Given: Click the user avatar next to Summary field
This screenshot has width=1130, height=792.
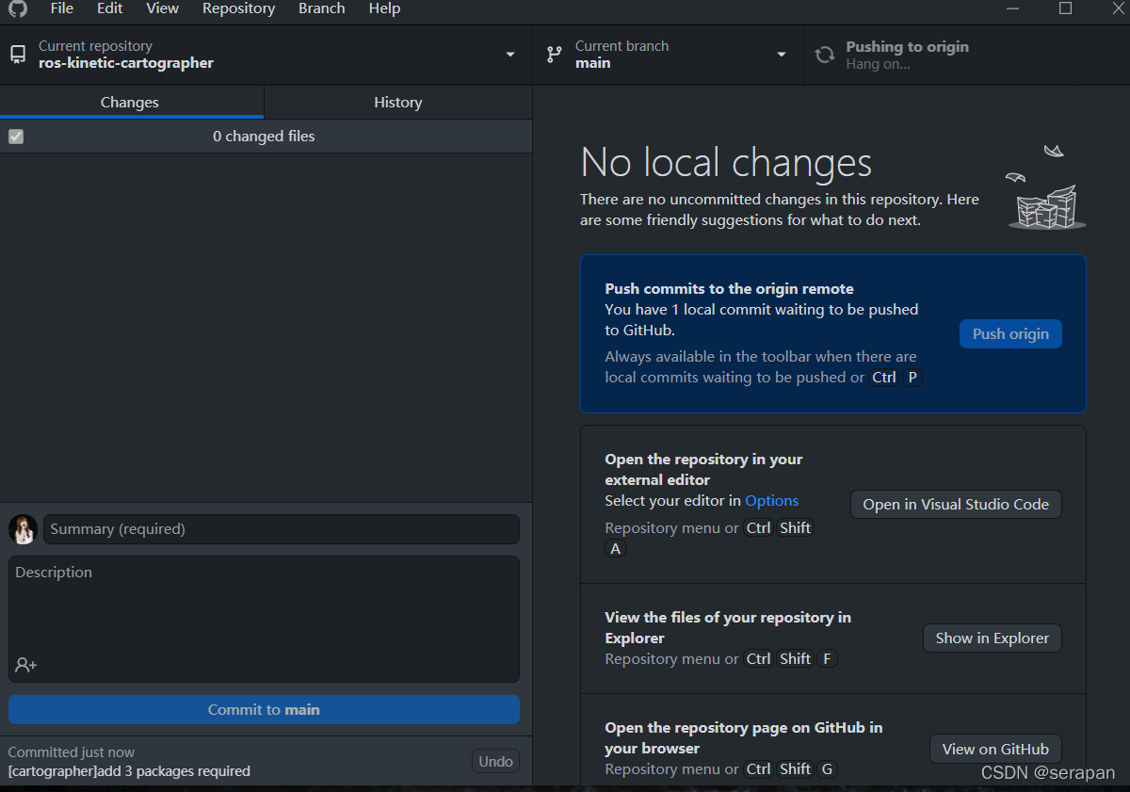Looking at the screenshot, I should (24, 529).
